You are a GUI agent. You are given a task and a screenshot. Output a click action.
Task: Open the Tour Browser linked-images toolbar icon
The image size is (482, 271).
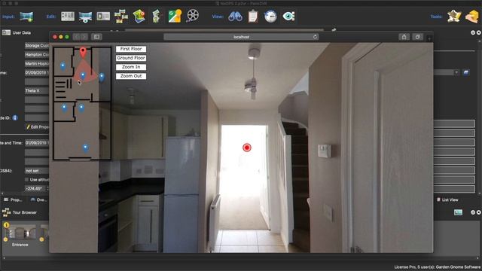[x=121, y=17]
